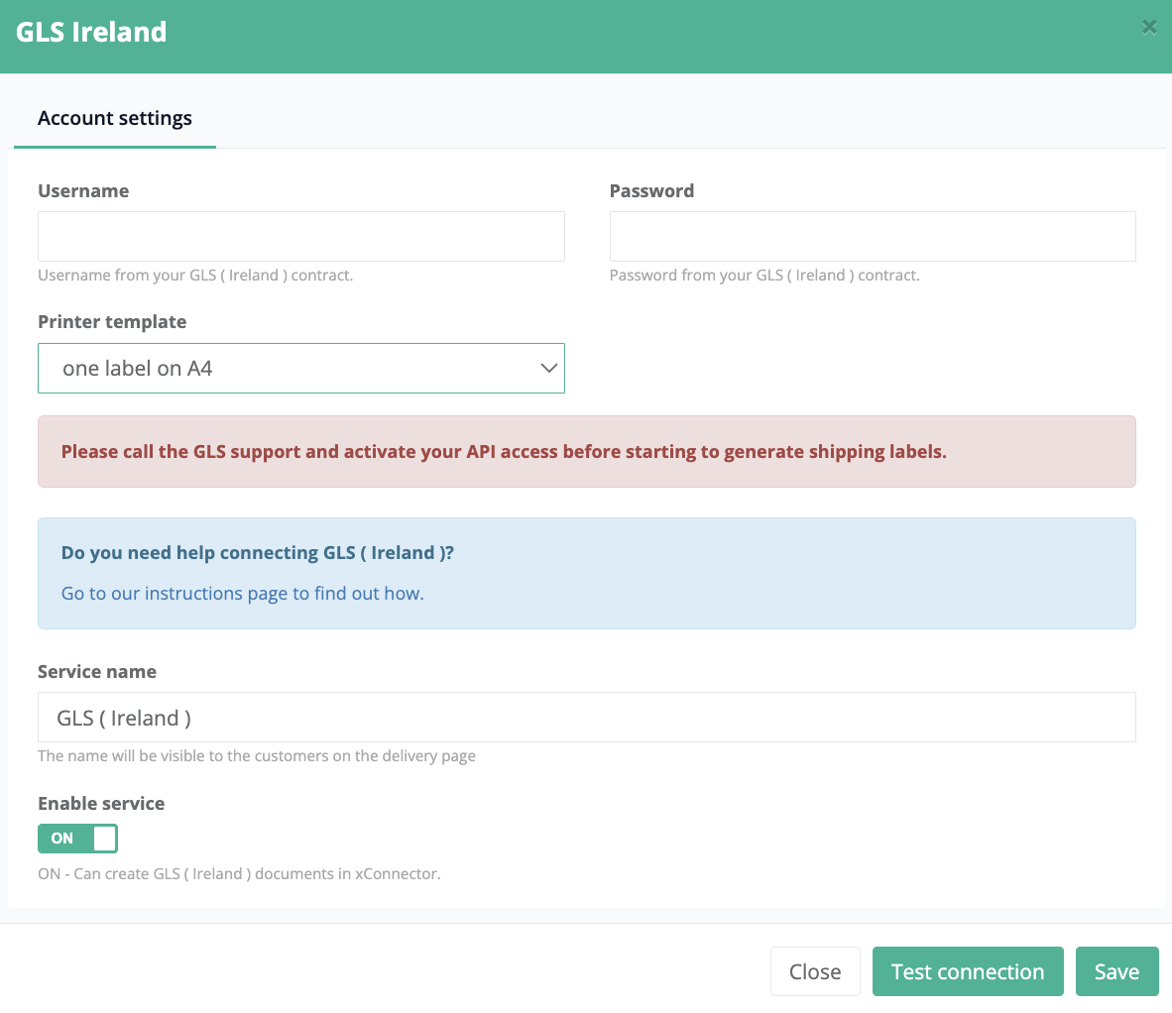The image size is (1172, 1013).
Task: Focus the Password input field
Action: (x=873, y=237)
